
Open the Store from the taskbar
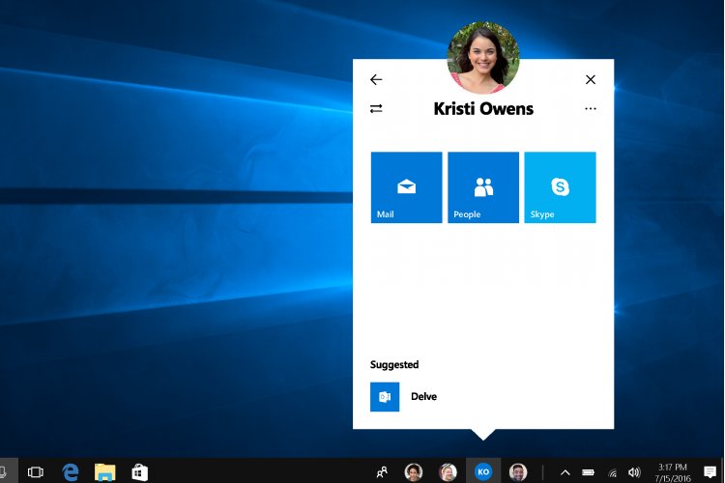(139, 472)
